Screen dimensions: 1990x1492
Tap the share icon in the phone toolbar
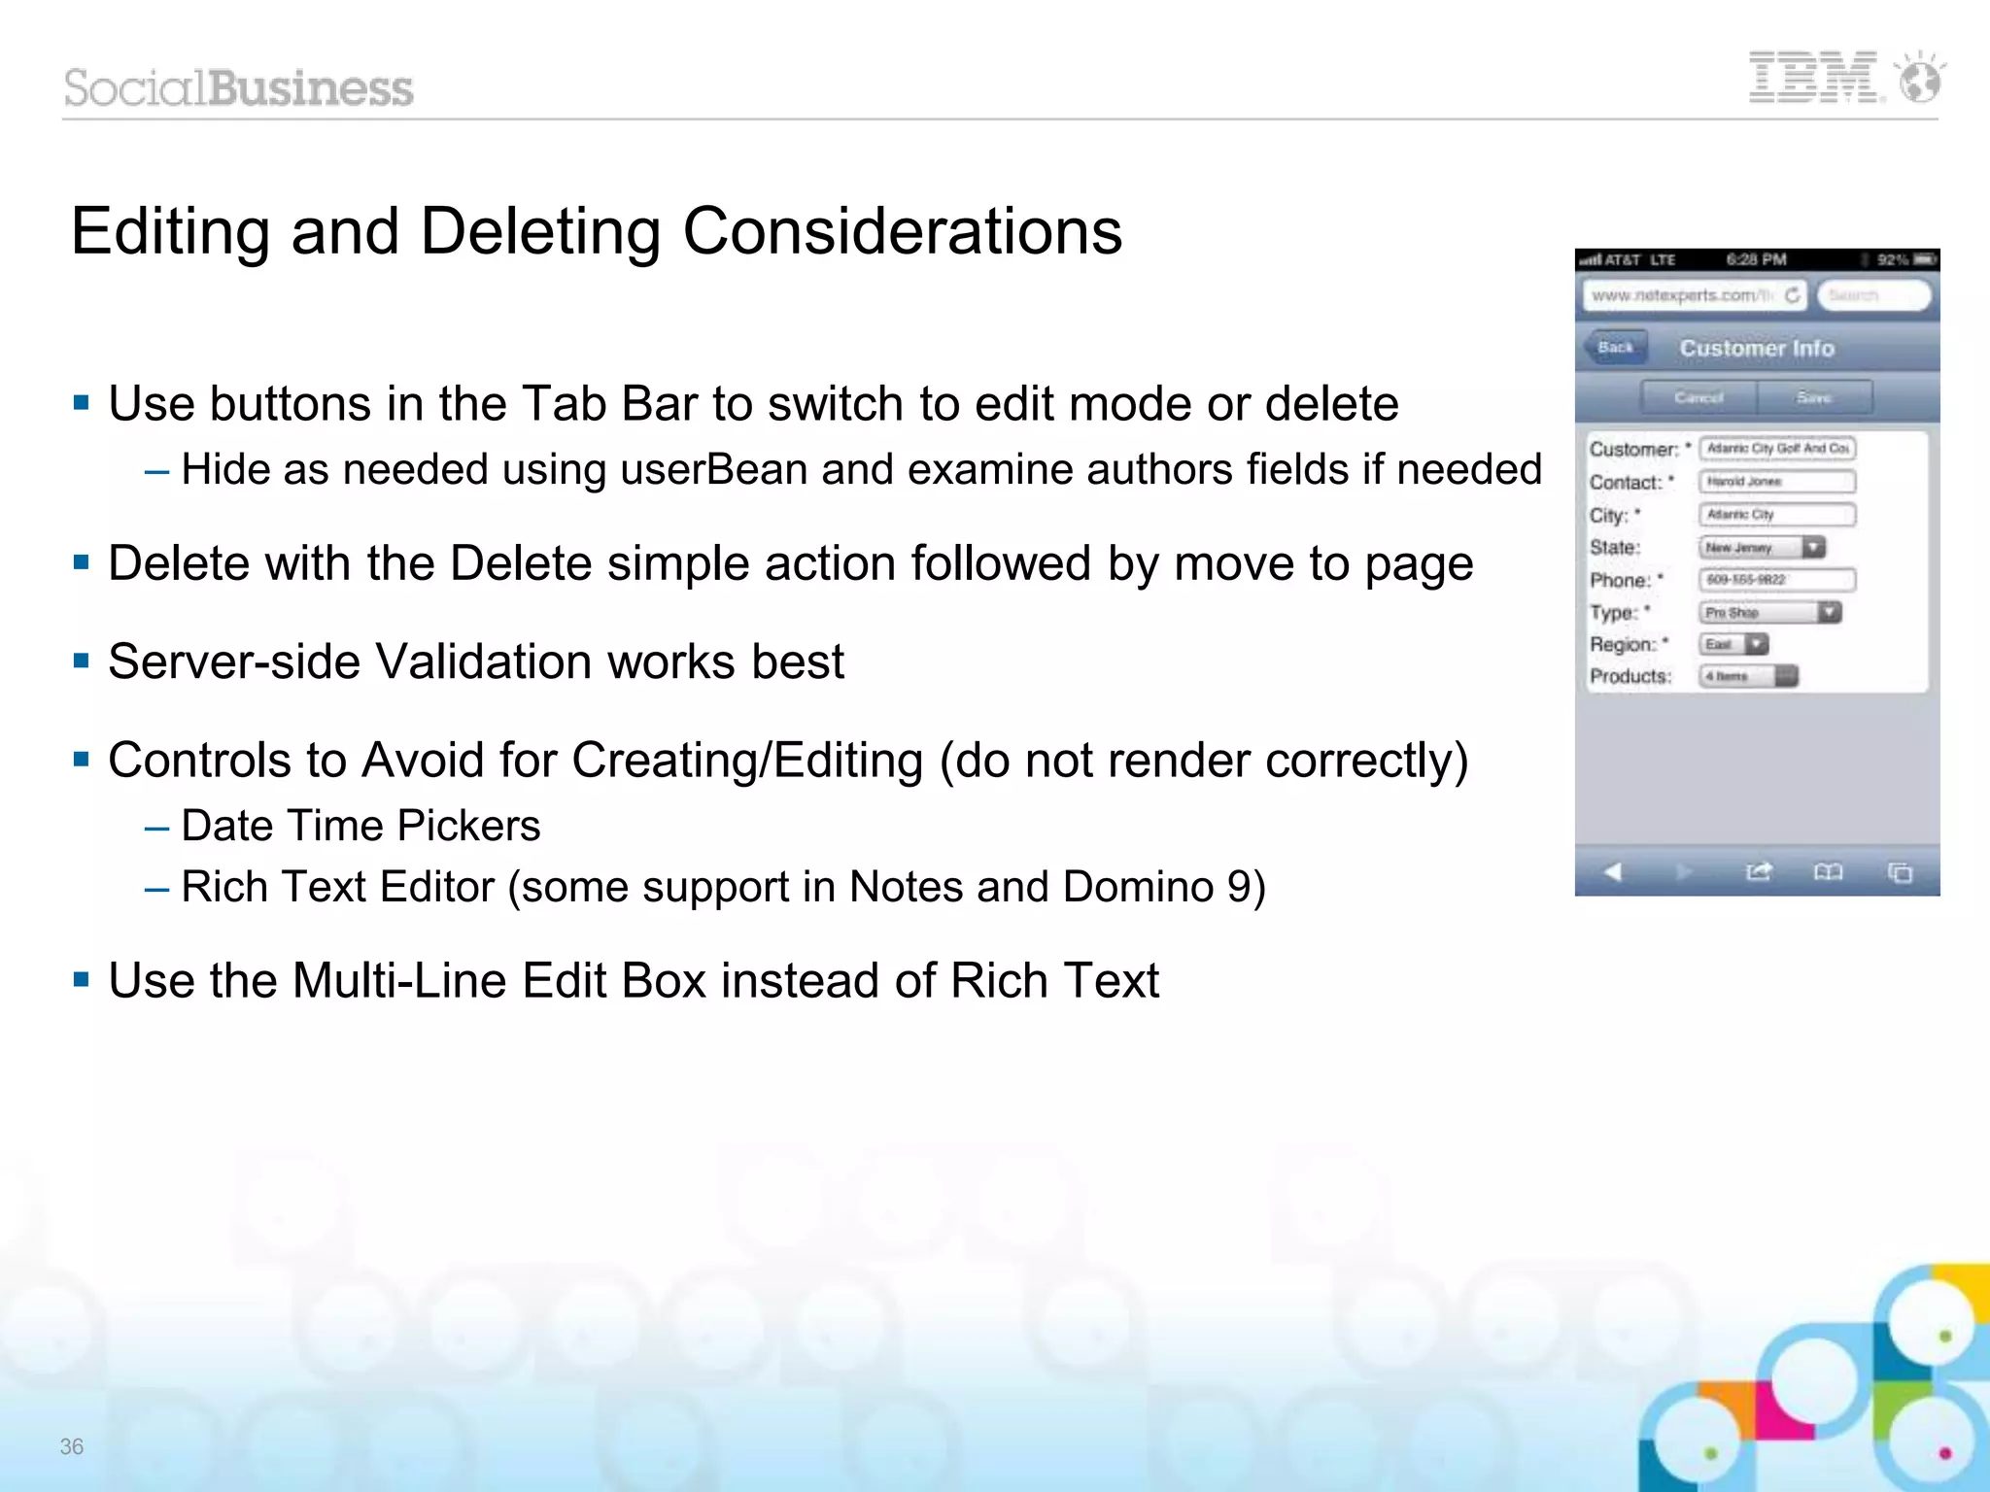[x=1759, y=871]
